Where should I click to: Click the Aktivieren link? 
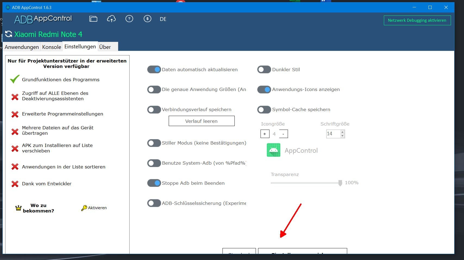(x=97, y=208)
